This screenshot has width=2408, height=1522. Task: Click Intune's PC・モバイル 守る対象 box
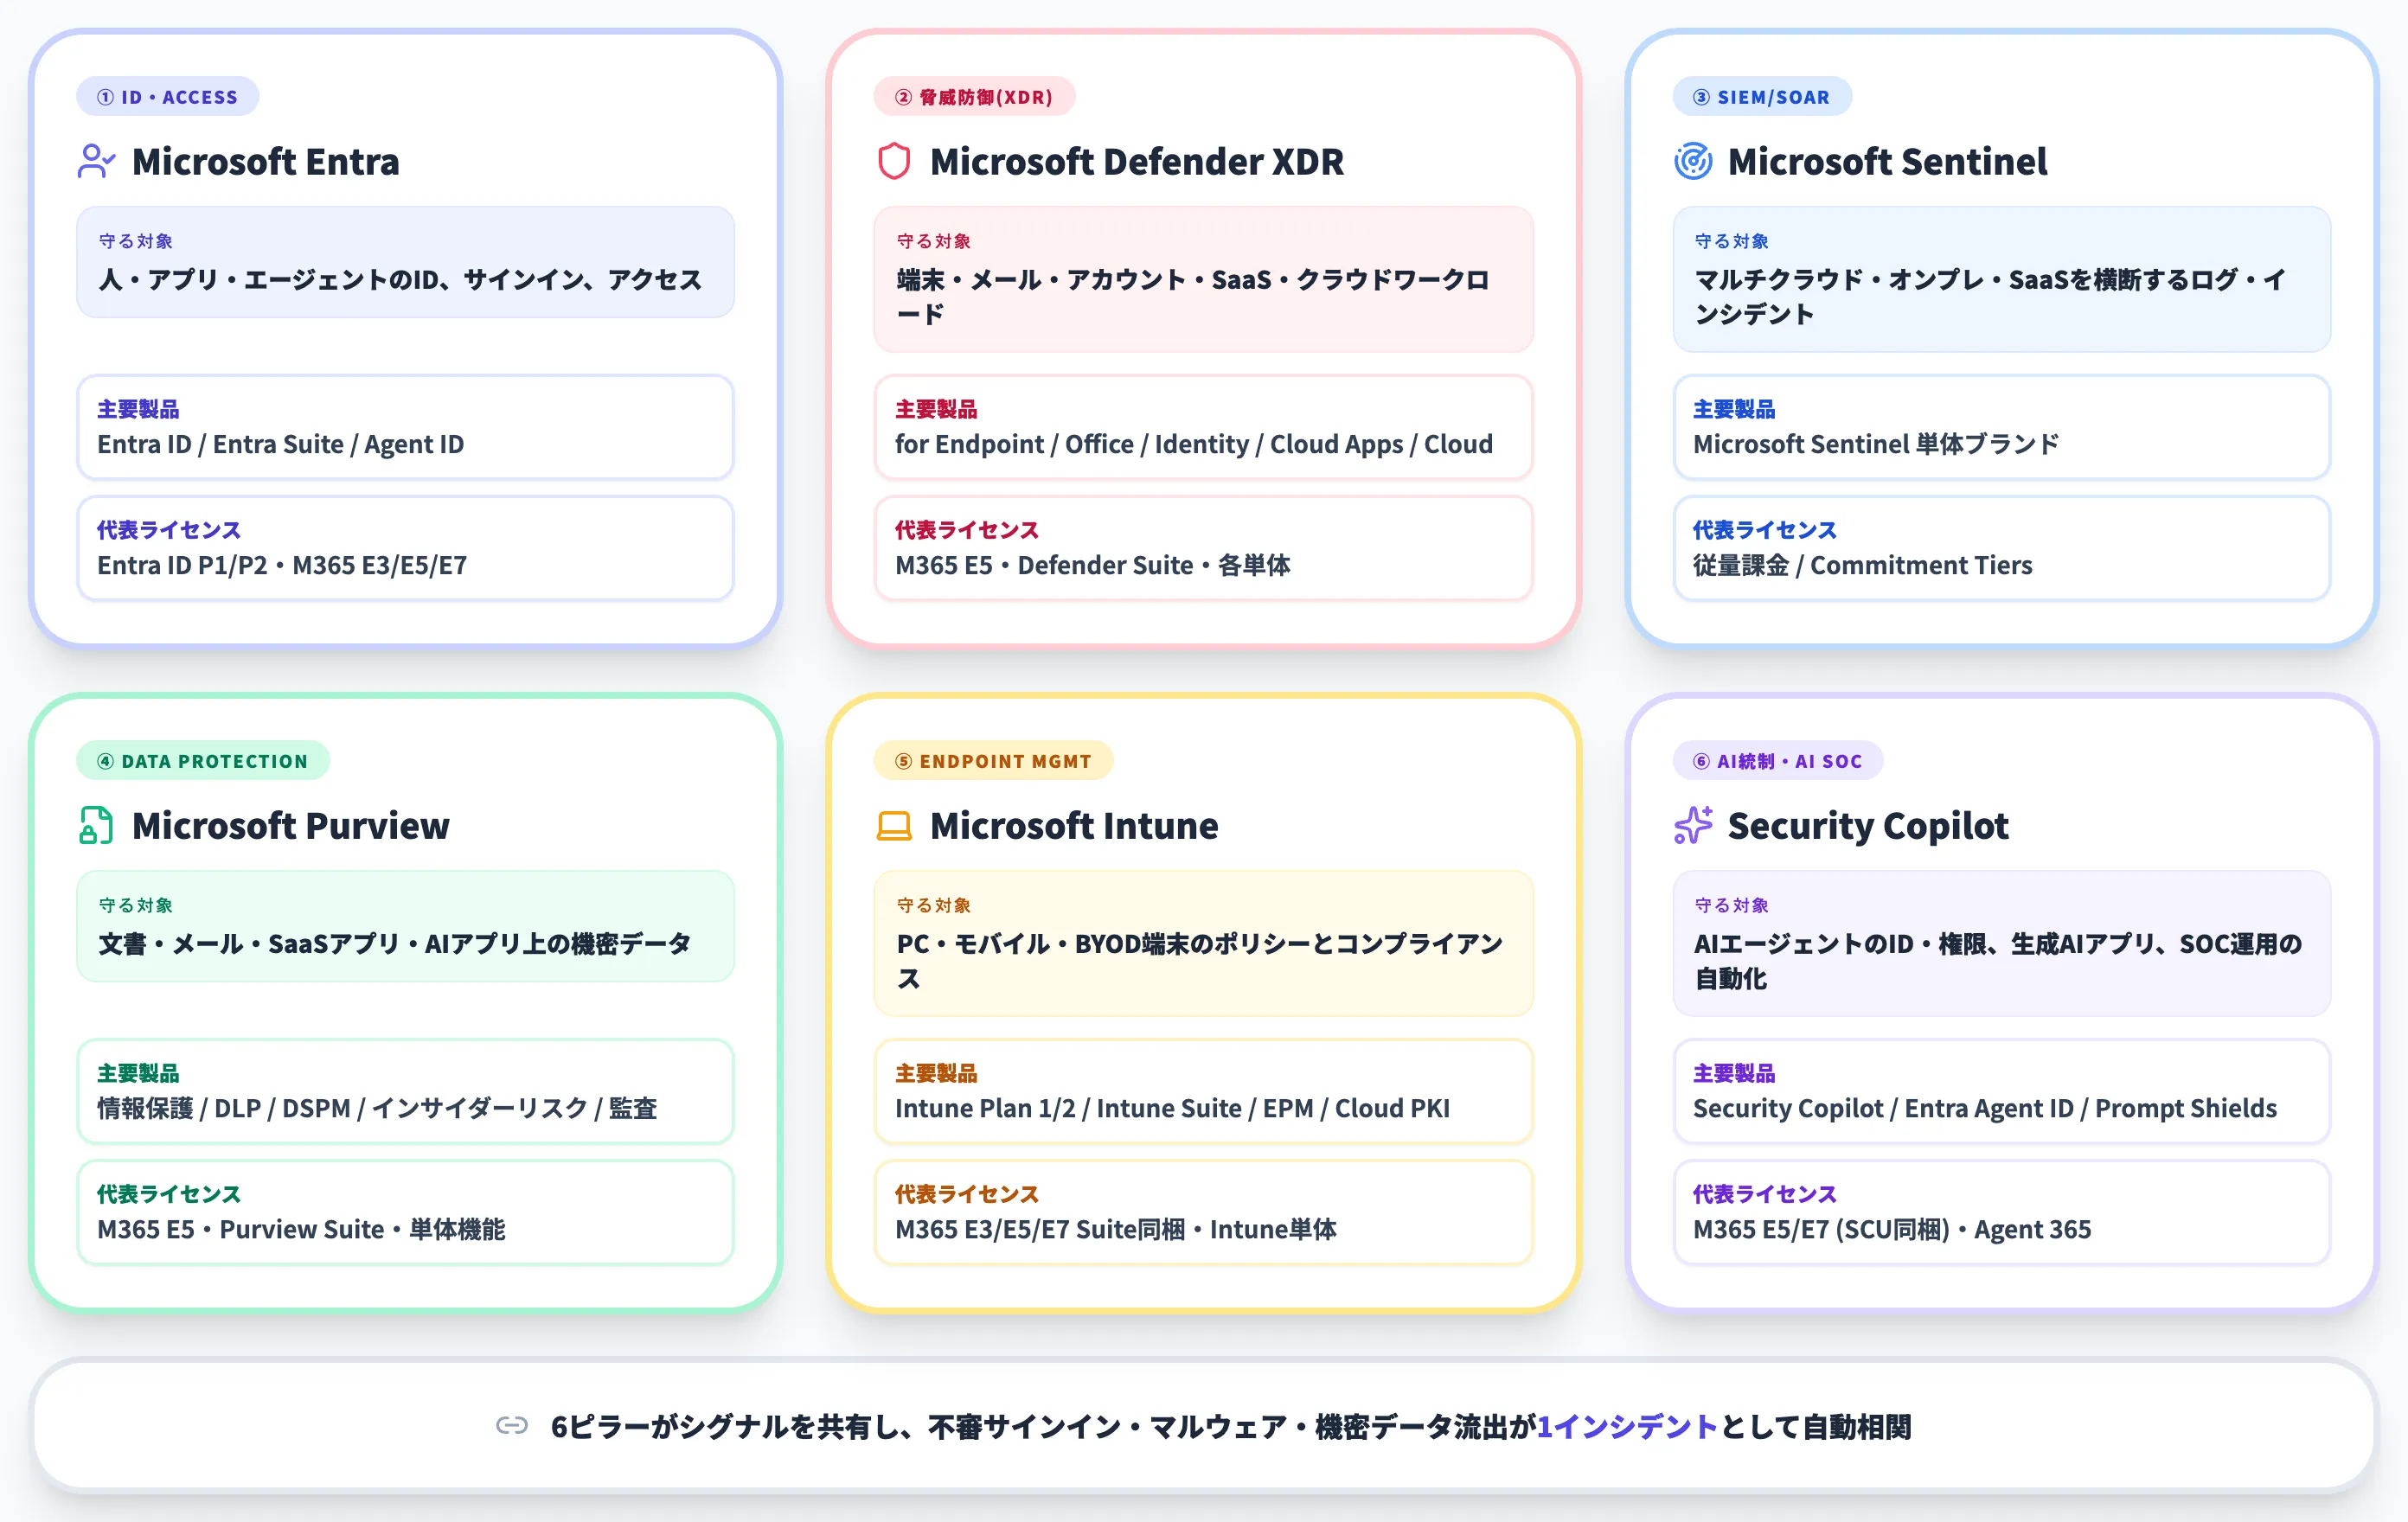click(x=1203, y=943)
